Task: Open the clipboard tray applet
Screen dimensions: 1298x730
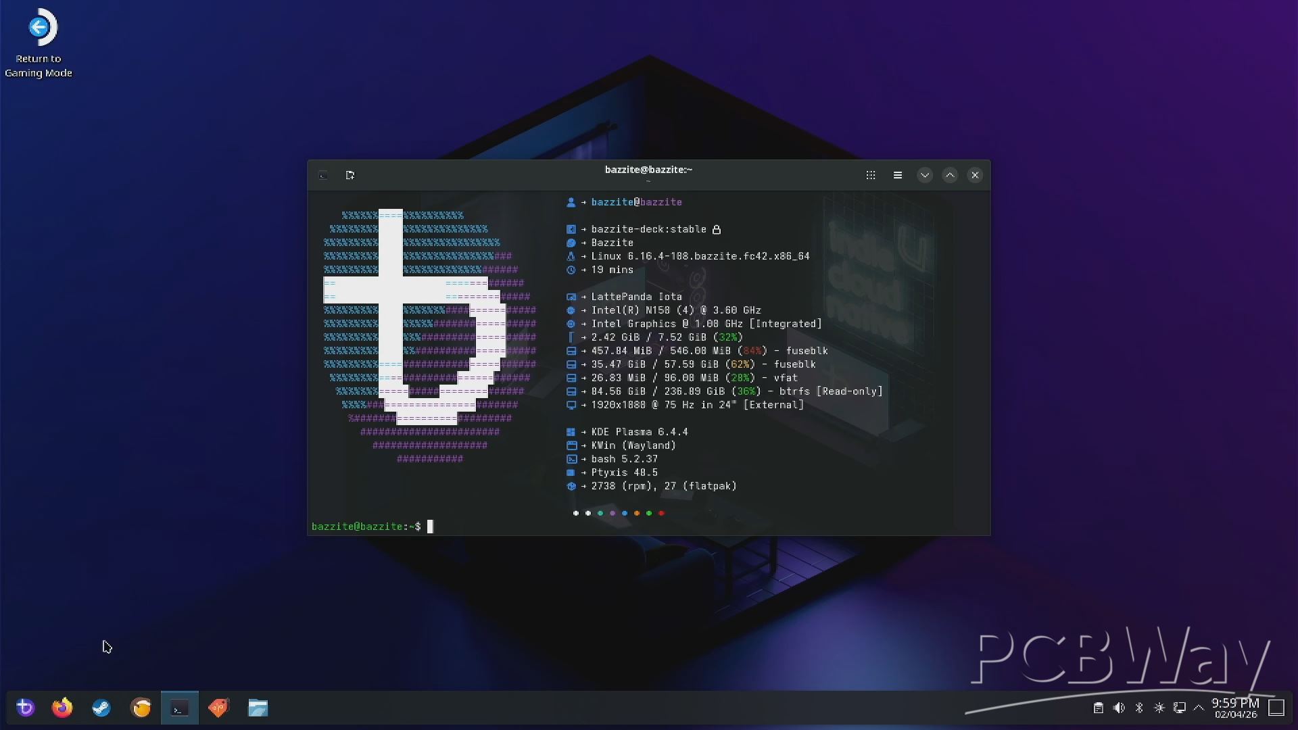Action: [1099, 708]
